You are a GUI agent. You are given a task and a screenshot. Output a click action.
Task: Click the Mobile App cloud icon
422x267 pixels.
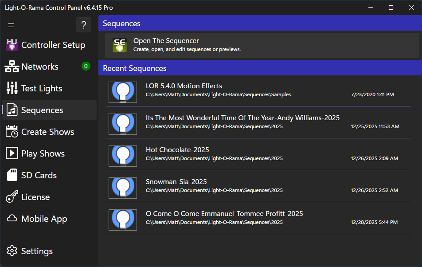(x=12, y=218)
